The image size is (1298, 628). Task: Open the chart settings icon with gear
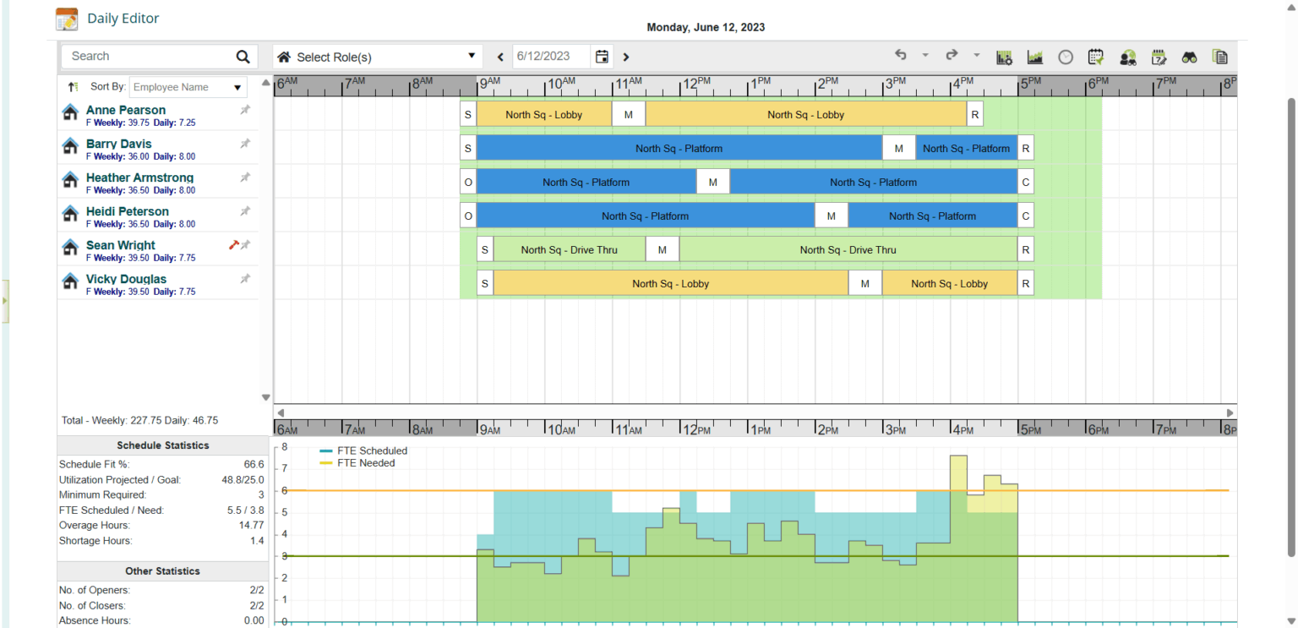point(1004,57)
